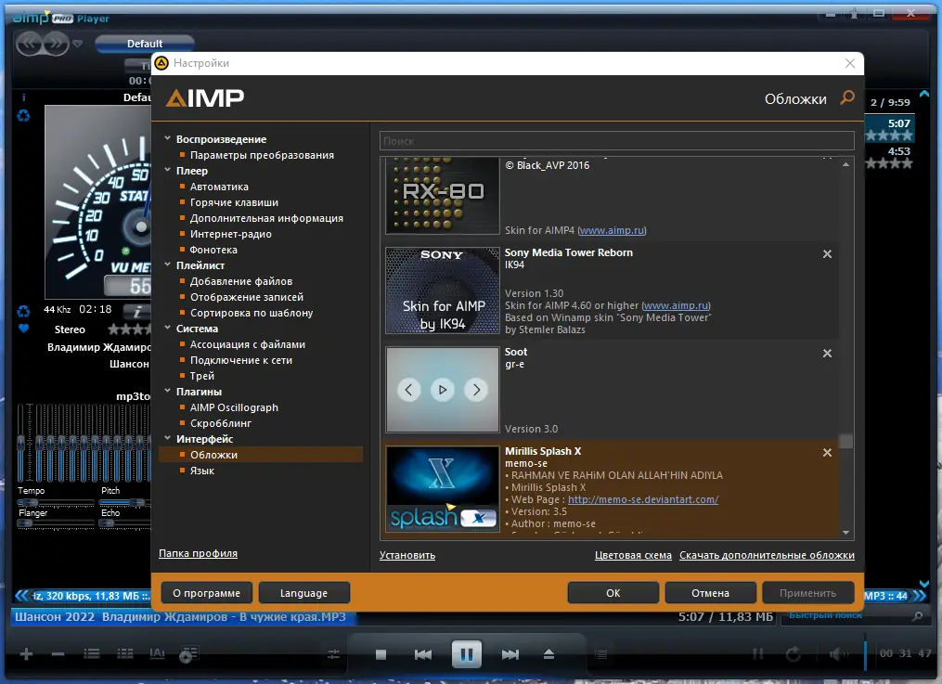
Task: Remove the Mirillis Splash X skin
Action: click(x=827, y=452)
